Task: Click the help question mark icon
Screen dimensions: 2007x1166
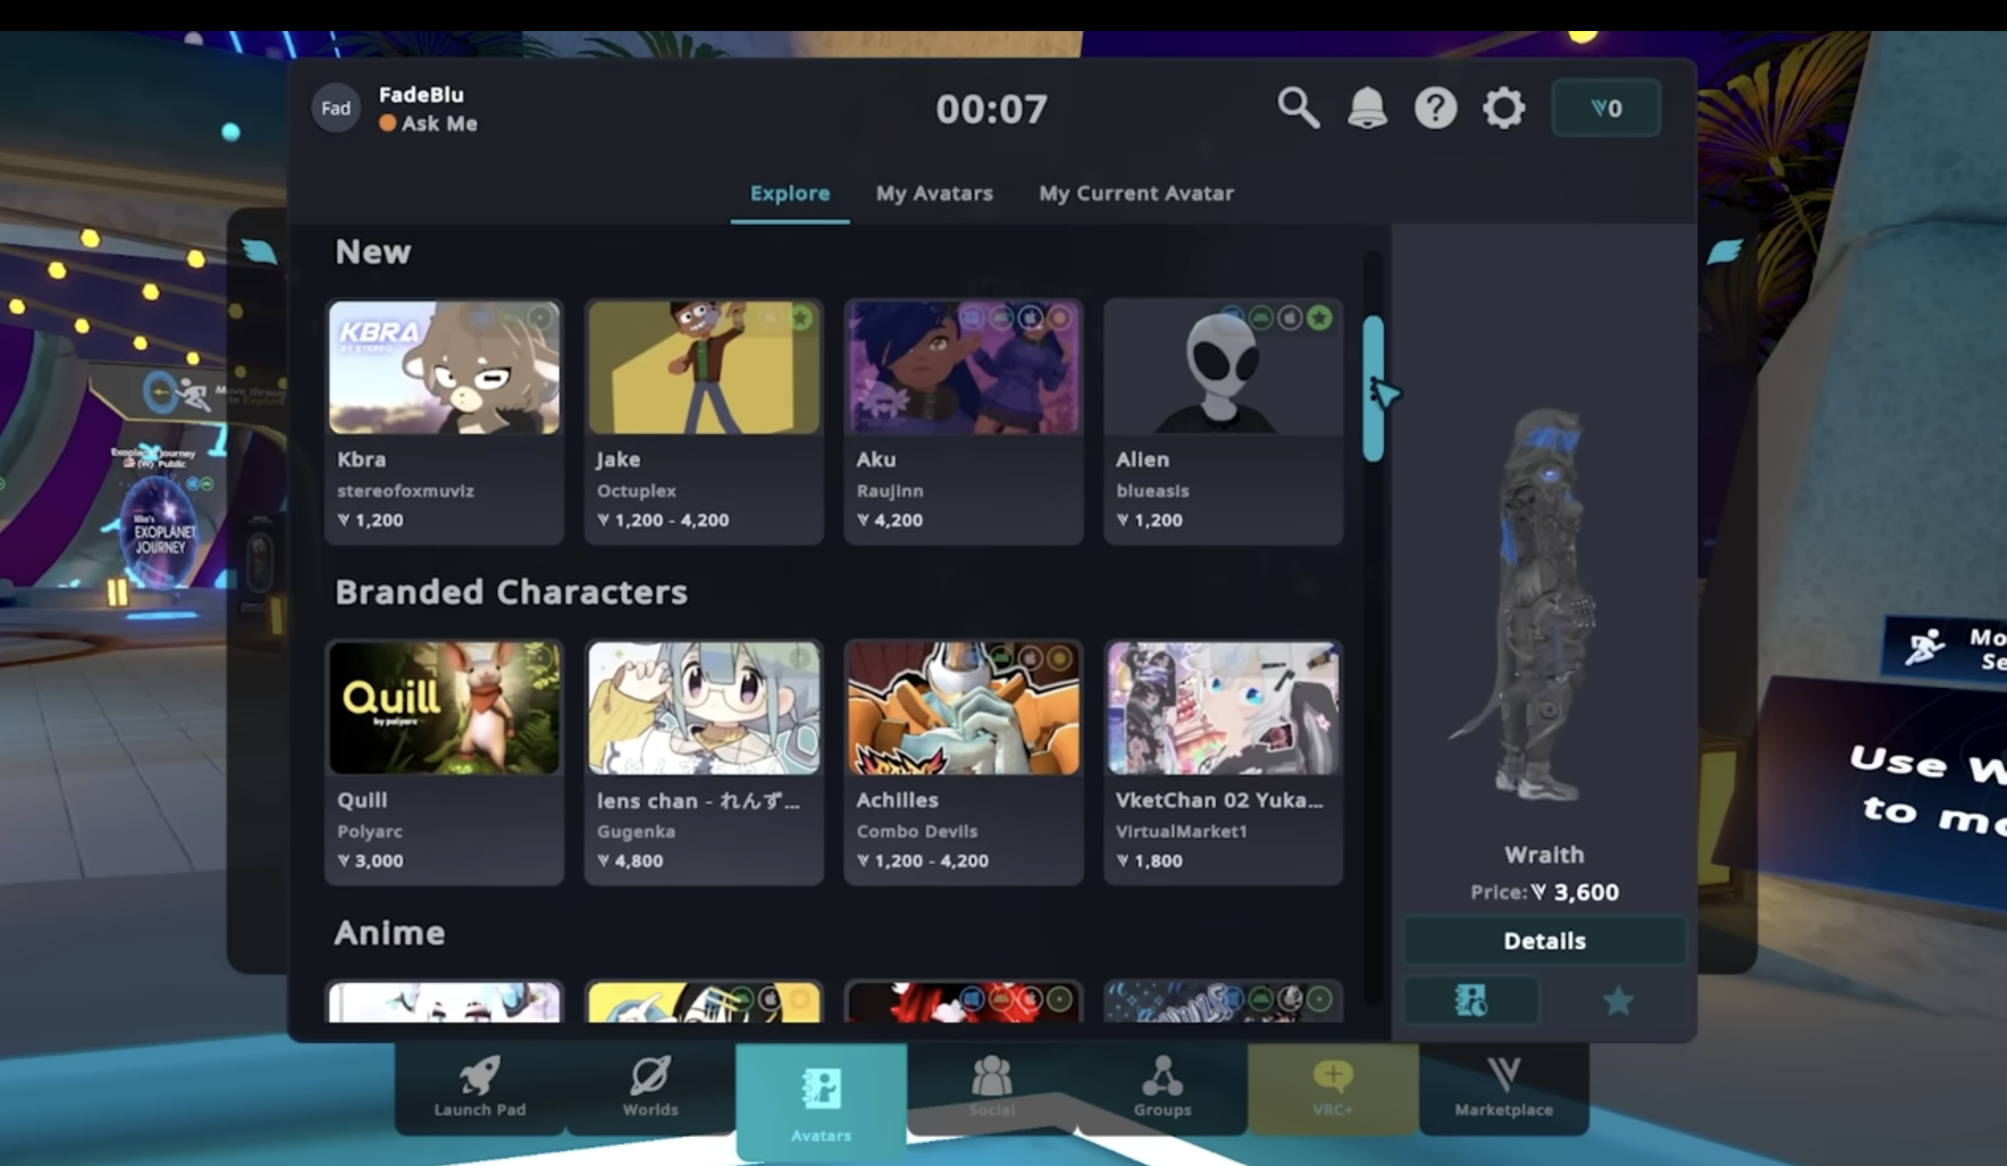Action: tap(1435, 109)
